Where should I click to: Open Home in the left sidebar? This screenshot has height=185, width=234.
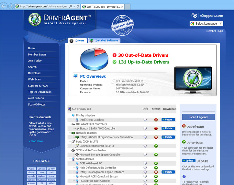coord(32,48)
